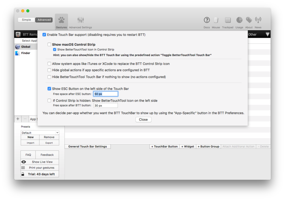Screen dimensions: 285x200
Task: Add a TouchBar Button
Action: tap(164, 146)
